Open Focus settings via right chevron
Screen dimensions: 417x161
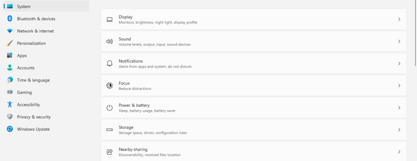pyautogui.click(x=399, y=86)
